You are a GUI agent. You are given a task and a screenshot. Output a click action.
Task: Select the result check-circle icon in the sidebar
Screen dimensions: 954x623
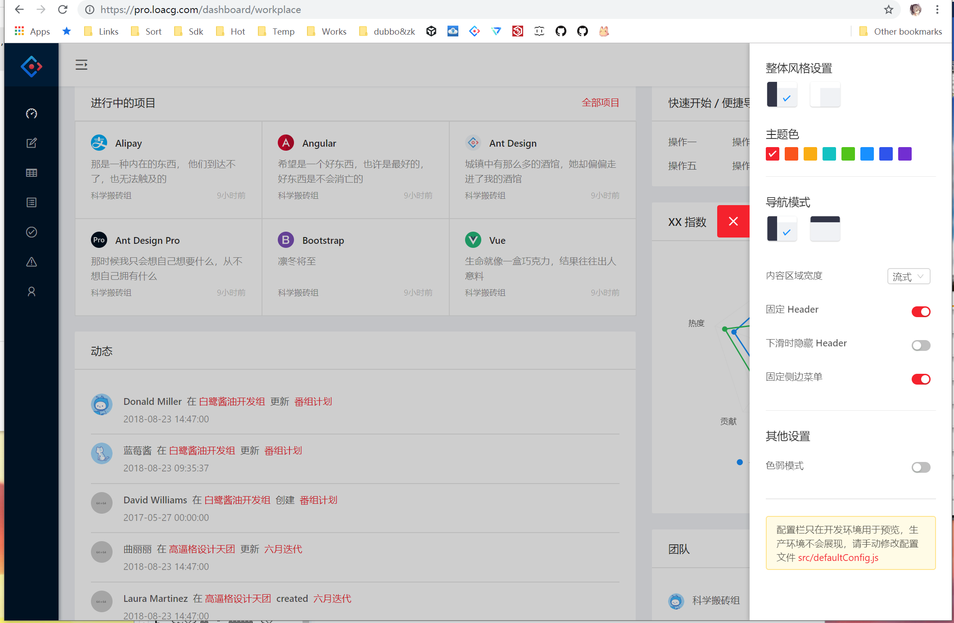[31, 232]
